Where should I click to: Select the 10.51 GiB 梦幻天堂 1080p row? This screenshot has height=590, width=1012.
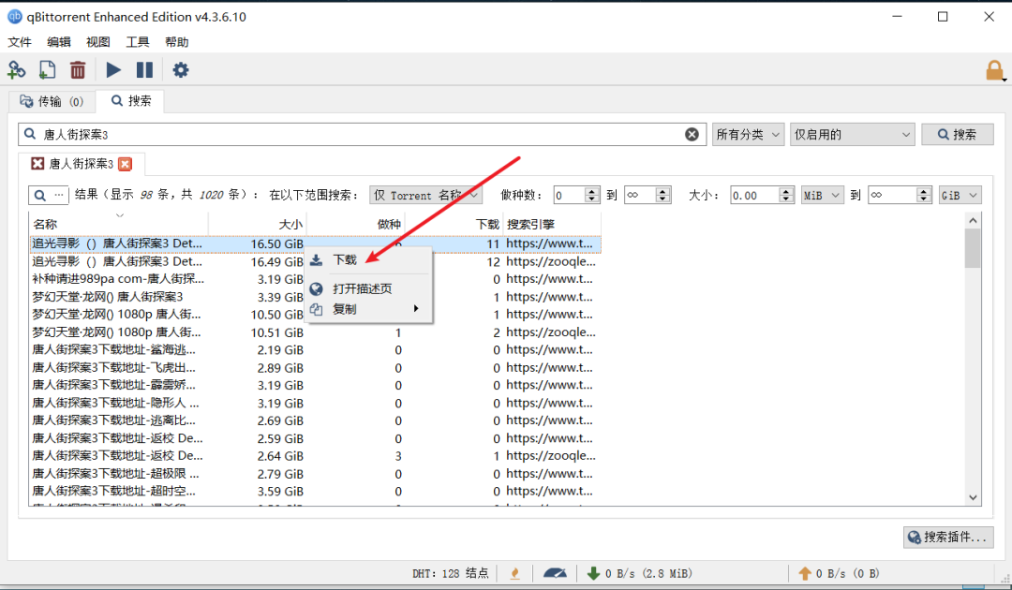tap(315, 332)
